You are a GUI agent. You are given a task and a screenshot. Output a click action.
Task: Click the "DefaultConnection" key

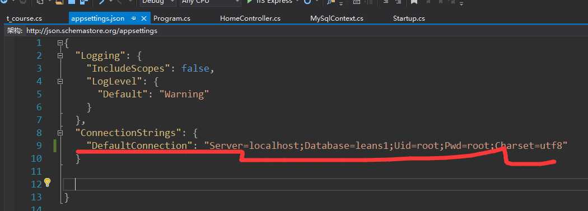[139, 146]
